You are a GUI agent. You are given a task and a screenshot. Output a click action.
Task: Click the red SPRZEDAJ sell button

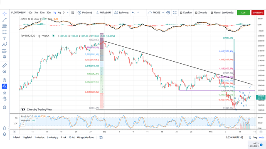click(258, 13)
